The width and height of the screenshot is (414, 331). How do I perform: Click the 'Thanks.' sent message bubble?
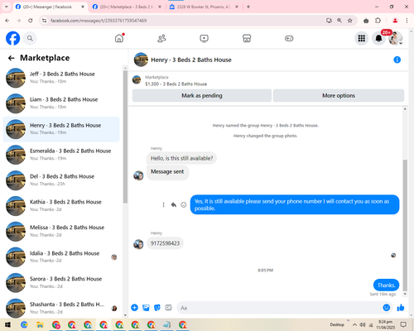pyautogui.click(x=386, y=285)
